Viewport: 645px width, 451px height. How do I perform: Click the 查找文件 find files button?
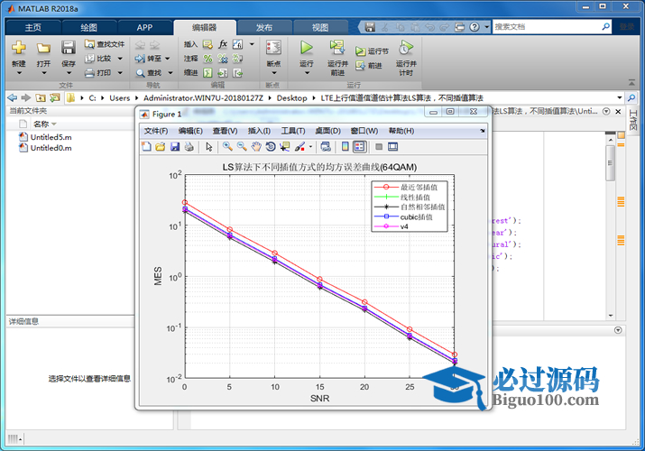click(105, 44)
